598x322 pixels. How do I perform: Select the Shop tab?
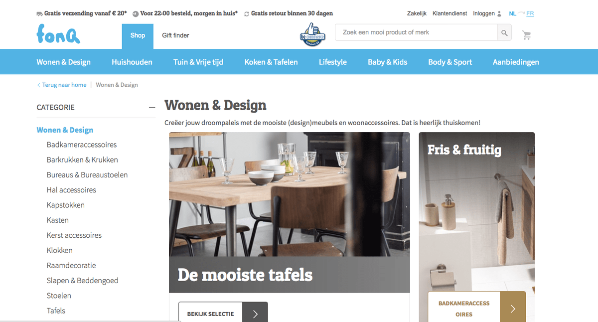point(138,36)
